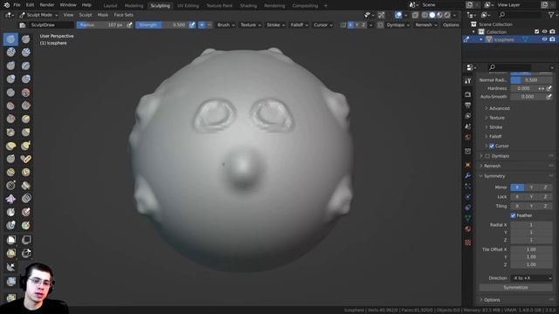Select the Inflate brush tool

click(10, 79)
